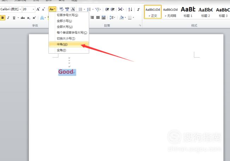Click the Borders icon

click(130, 18)
